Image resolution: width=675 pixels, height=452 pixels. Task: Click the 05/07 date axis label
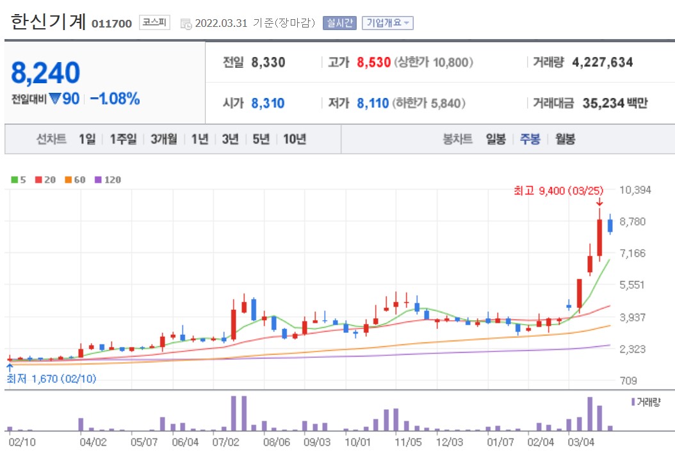pos(144,442)
